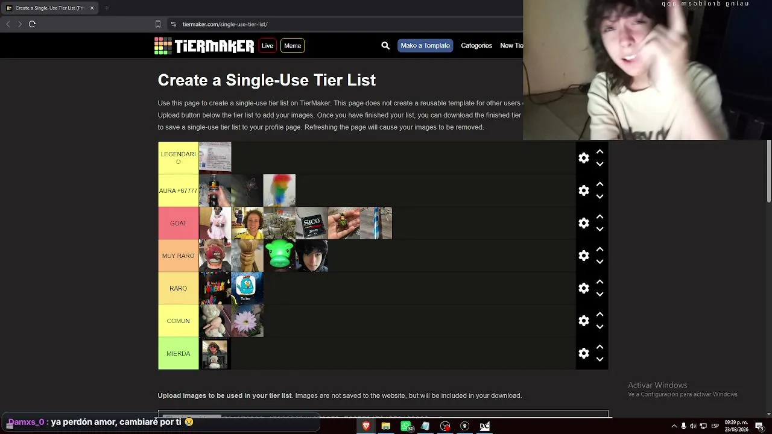The height and width of the screenshot is (434, 772).
Task: Select the Create a Single-Use Tier List tab
Action: 50,8
